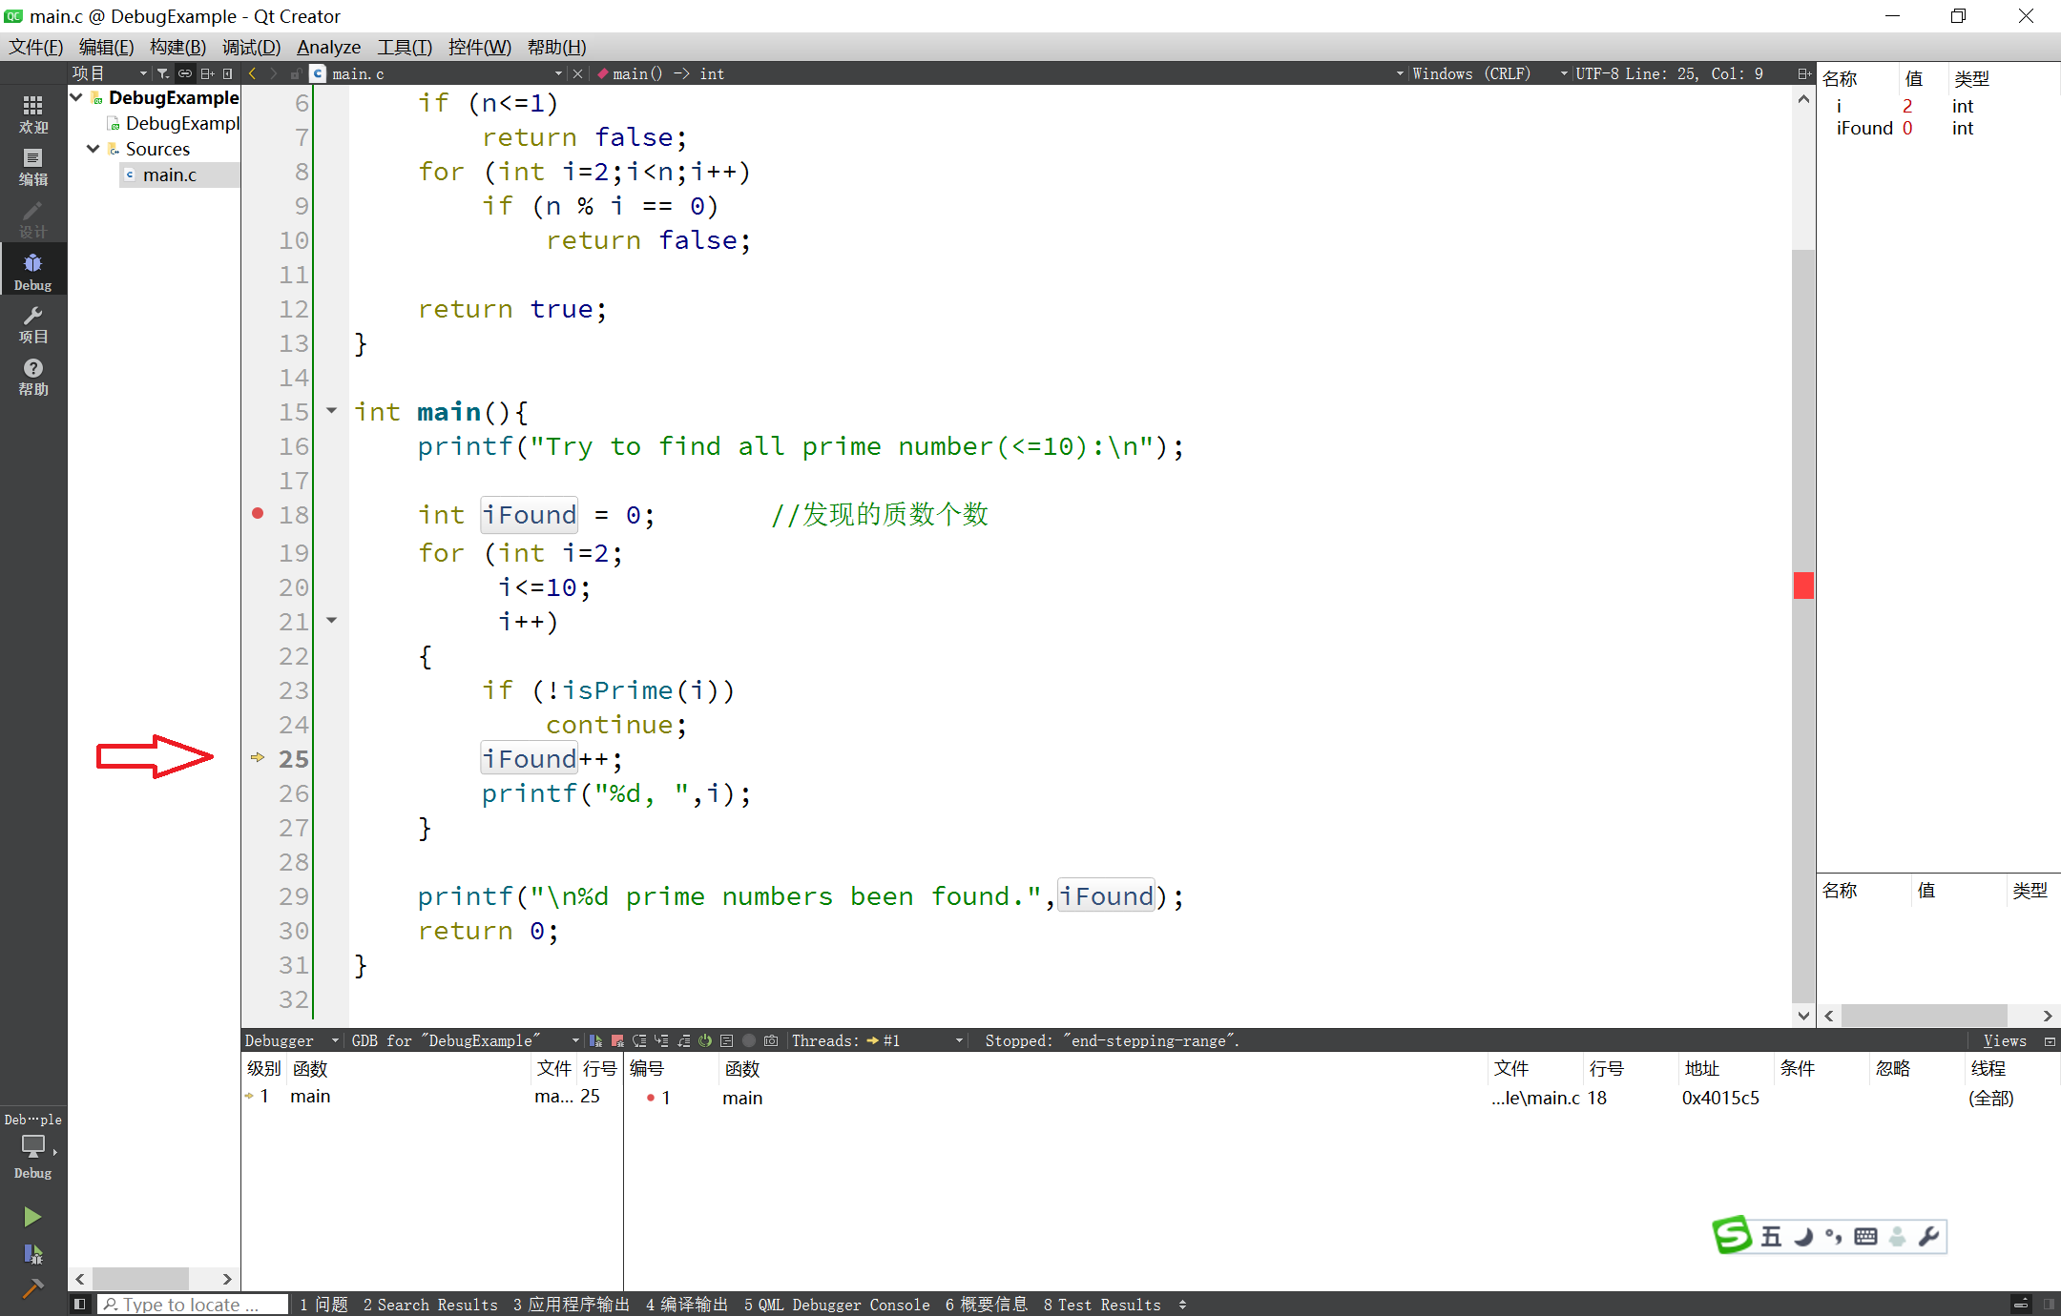
Task: Go back with the yellow left arrow
Action: pyautogui.click(x=252, y=73)
